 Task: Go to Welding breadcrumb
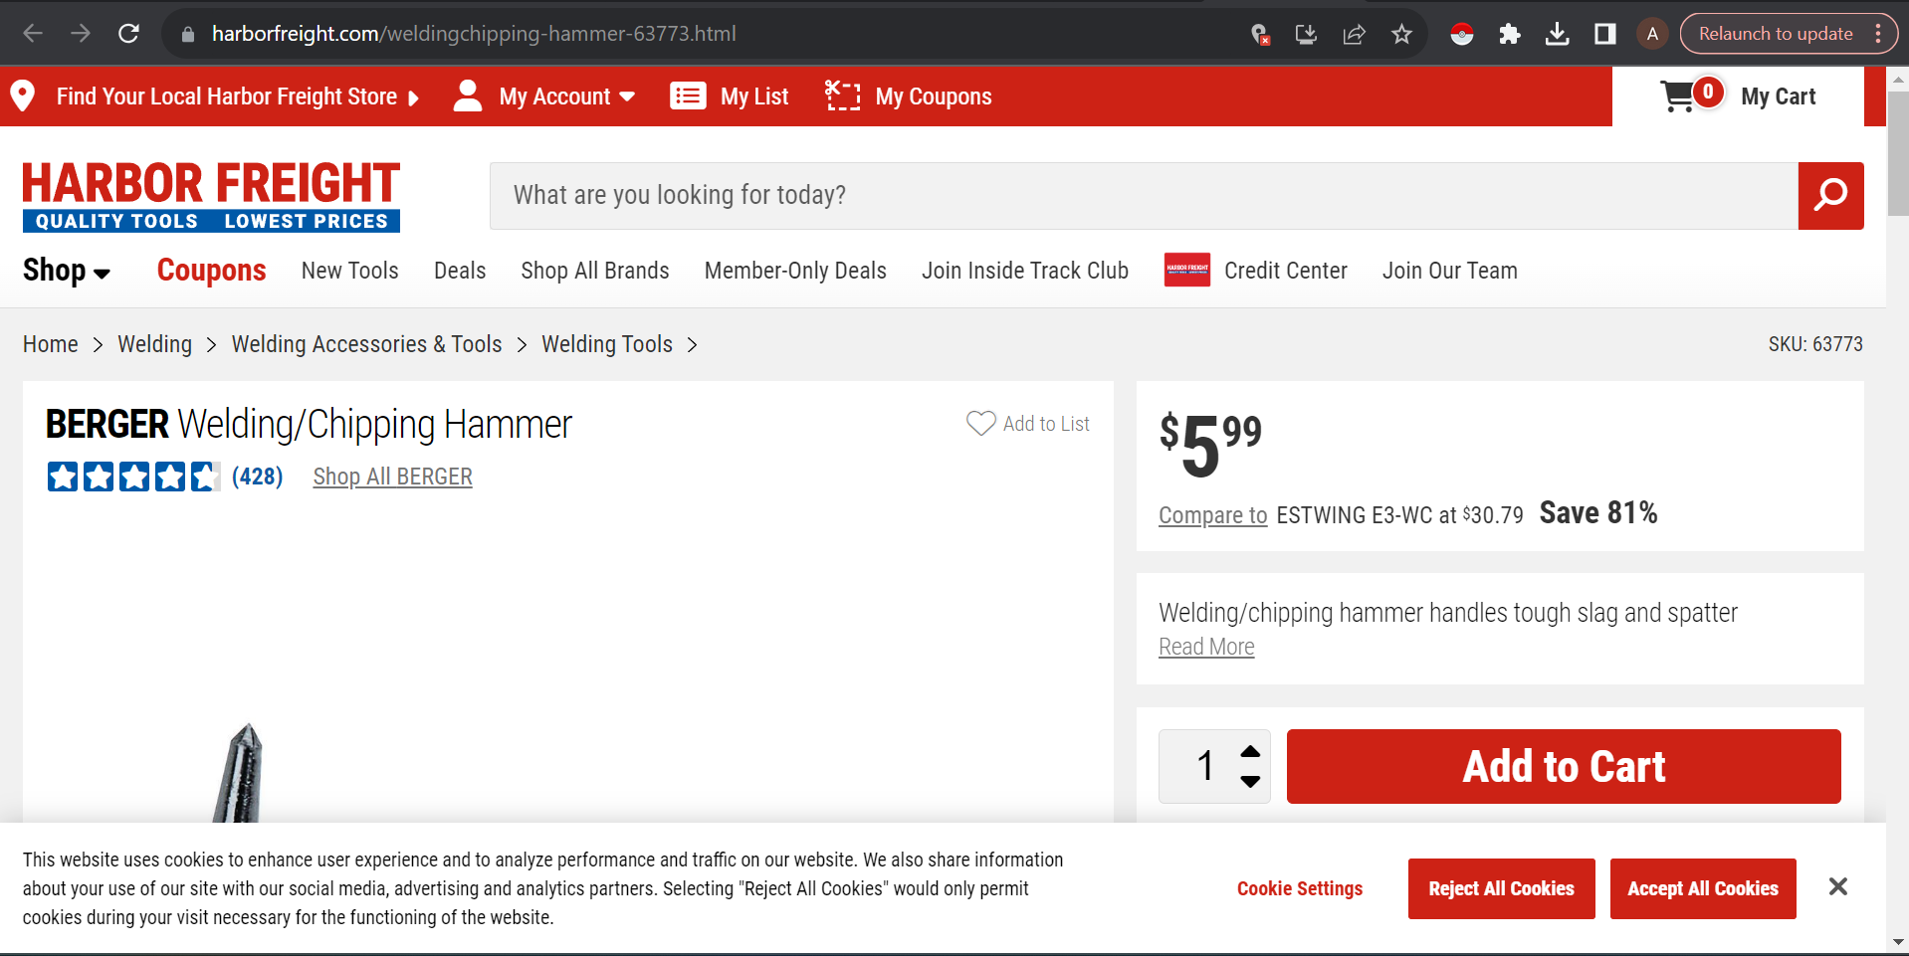click(x=155, y=344)
